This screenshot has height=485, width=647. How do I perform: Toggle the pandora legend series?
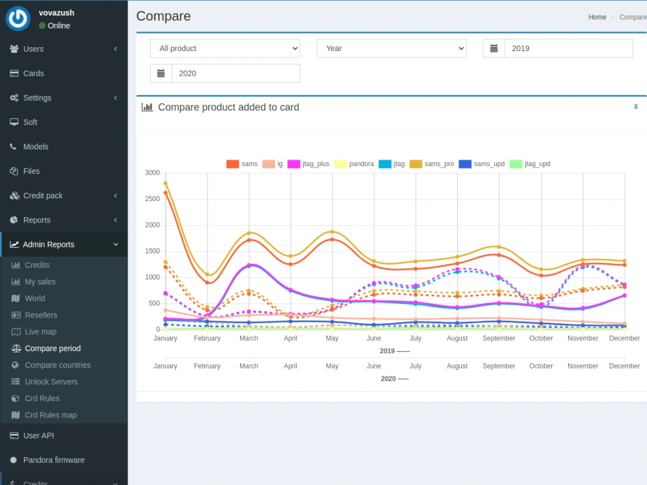point(354,164)
